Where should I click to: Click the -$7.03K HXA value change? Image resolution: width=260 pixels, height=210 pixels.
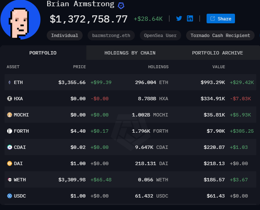[240, 99]
